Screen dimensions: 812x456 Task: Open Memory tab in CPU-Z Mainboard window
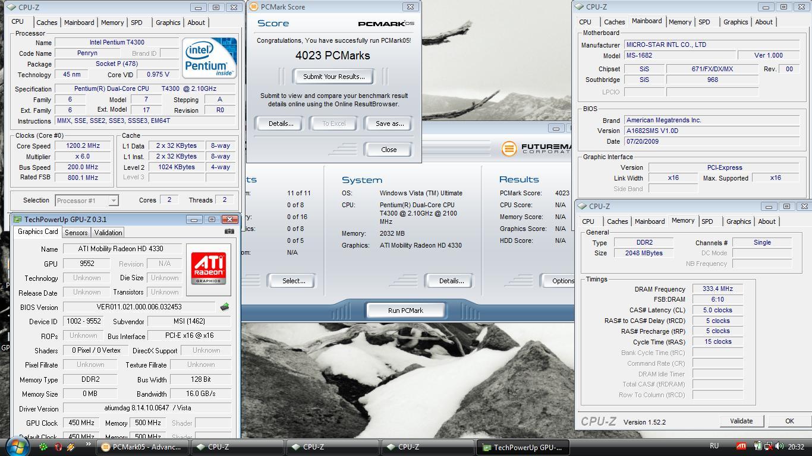click(x=680, y=22)
